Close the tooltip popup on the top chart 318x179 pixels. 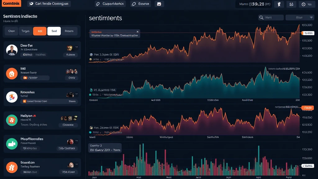(x=137, y=32)
